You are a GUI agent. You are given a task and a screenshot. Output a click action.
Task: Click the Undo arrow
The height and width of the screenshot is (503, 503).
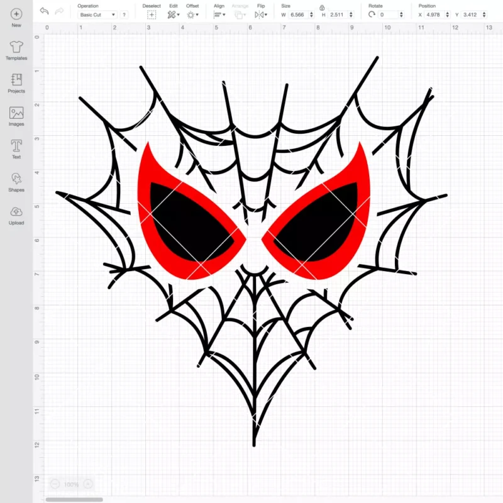pos(44,11)
